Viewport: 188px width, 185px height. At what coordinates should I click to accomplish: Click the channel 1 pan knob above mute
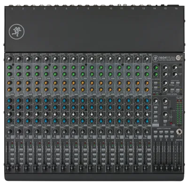(9, 132)
